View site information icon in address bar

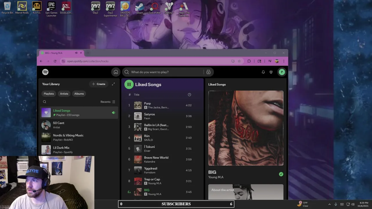[x=63, y=61]
